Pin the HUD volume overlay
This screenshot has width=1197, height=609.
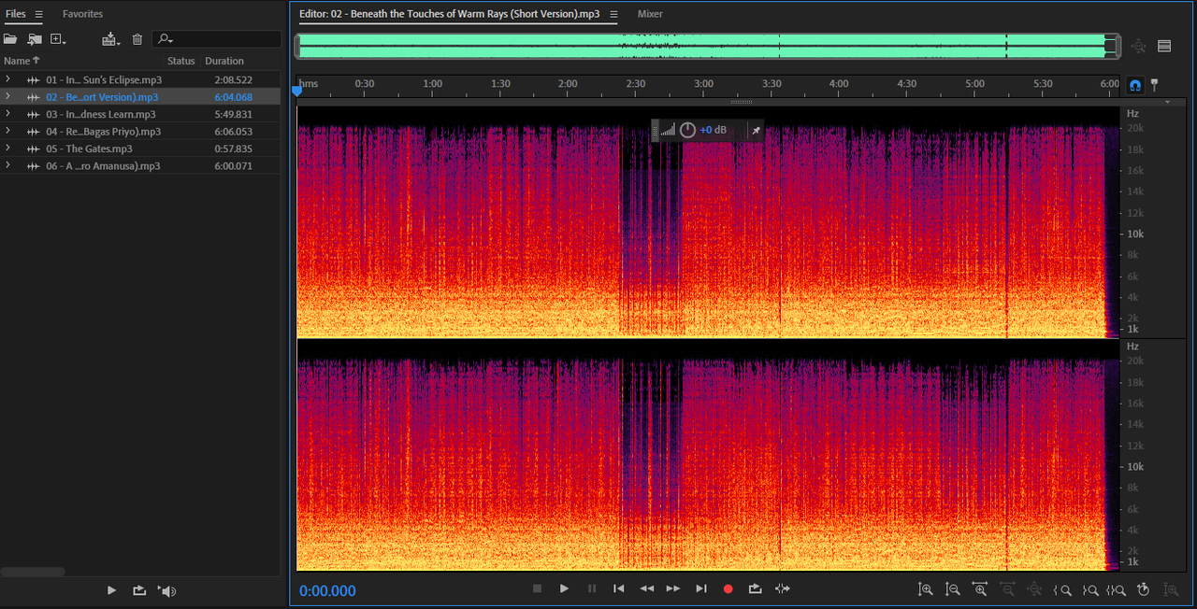click(756, 130)
